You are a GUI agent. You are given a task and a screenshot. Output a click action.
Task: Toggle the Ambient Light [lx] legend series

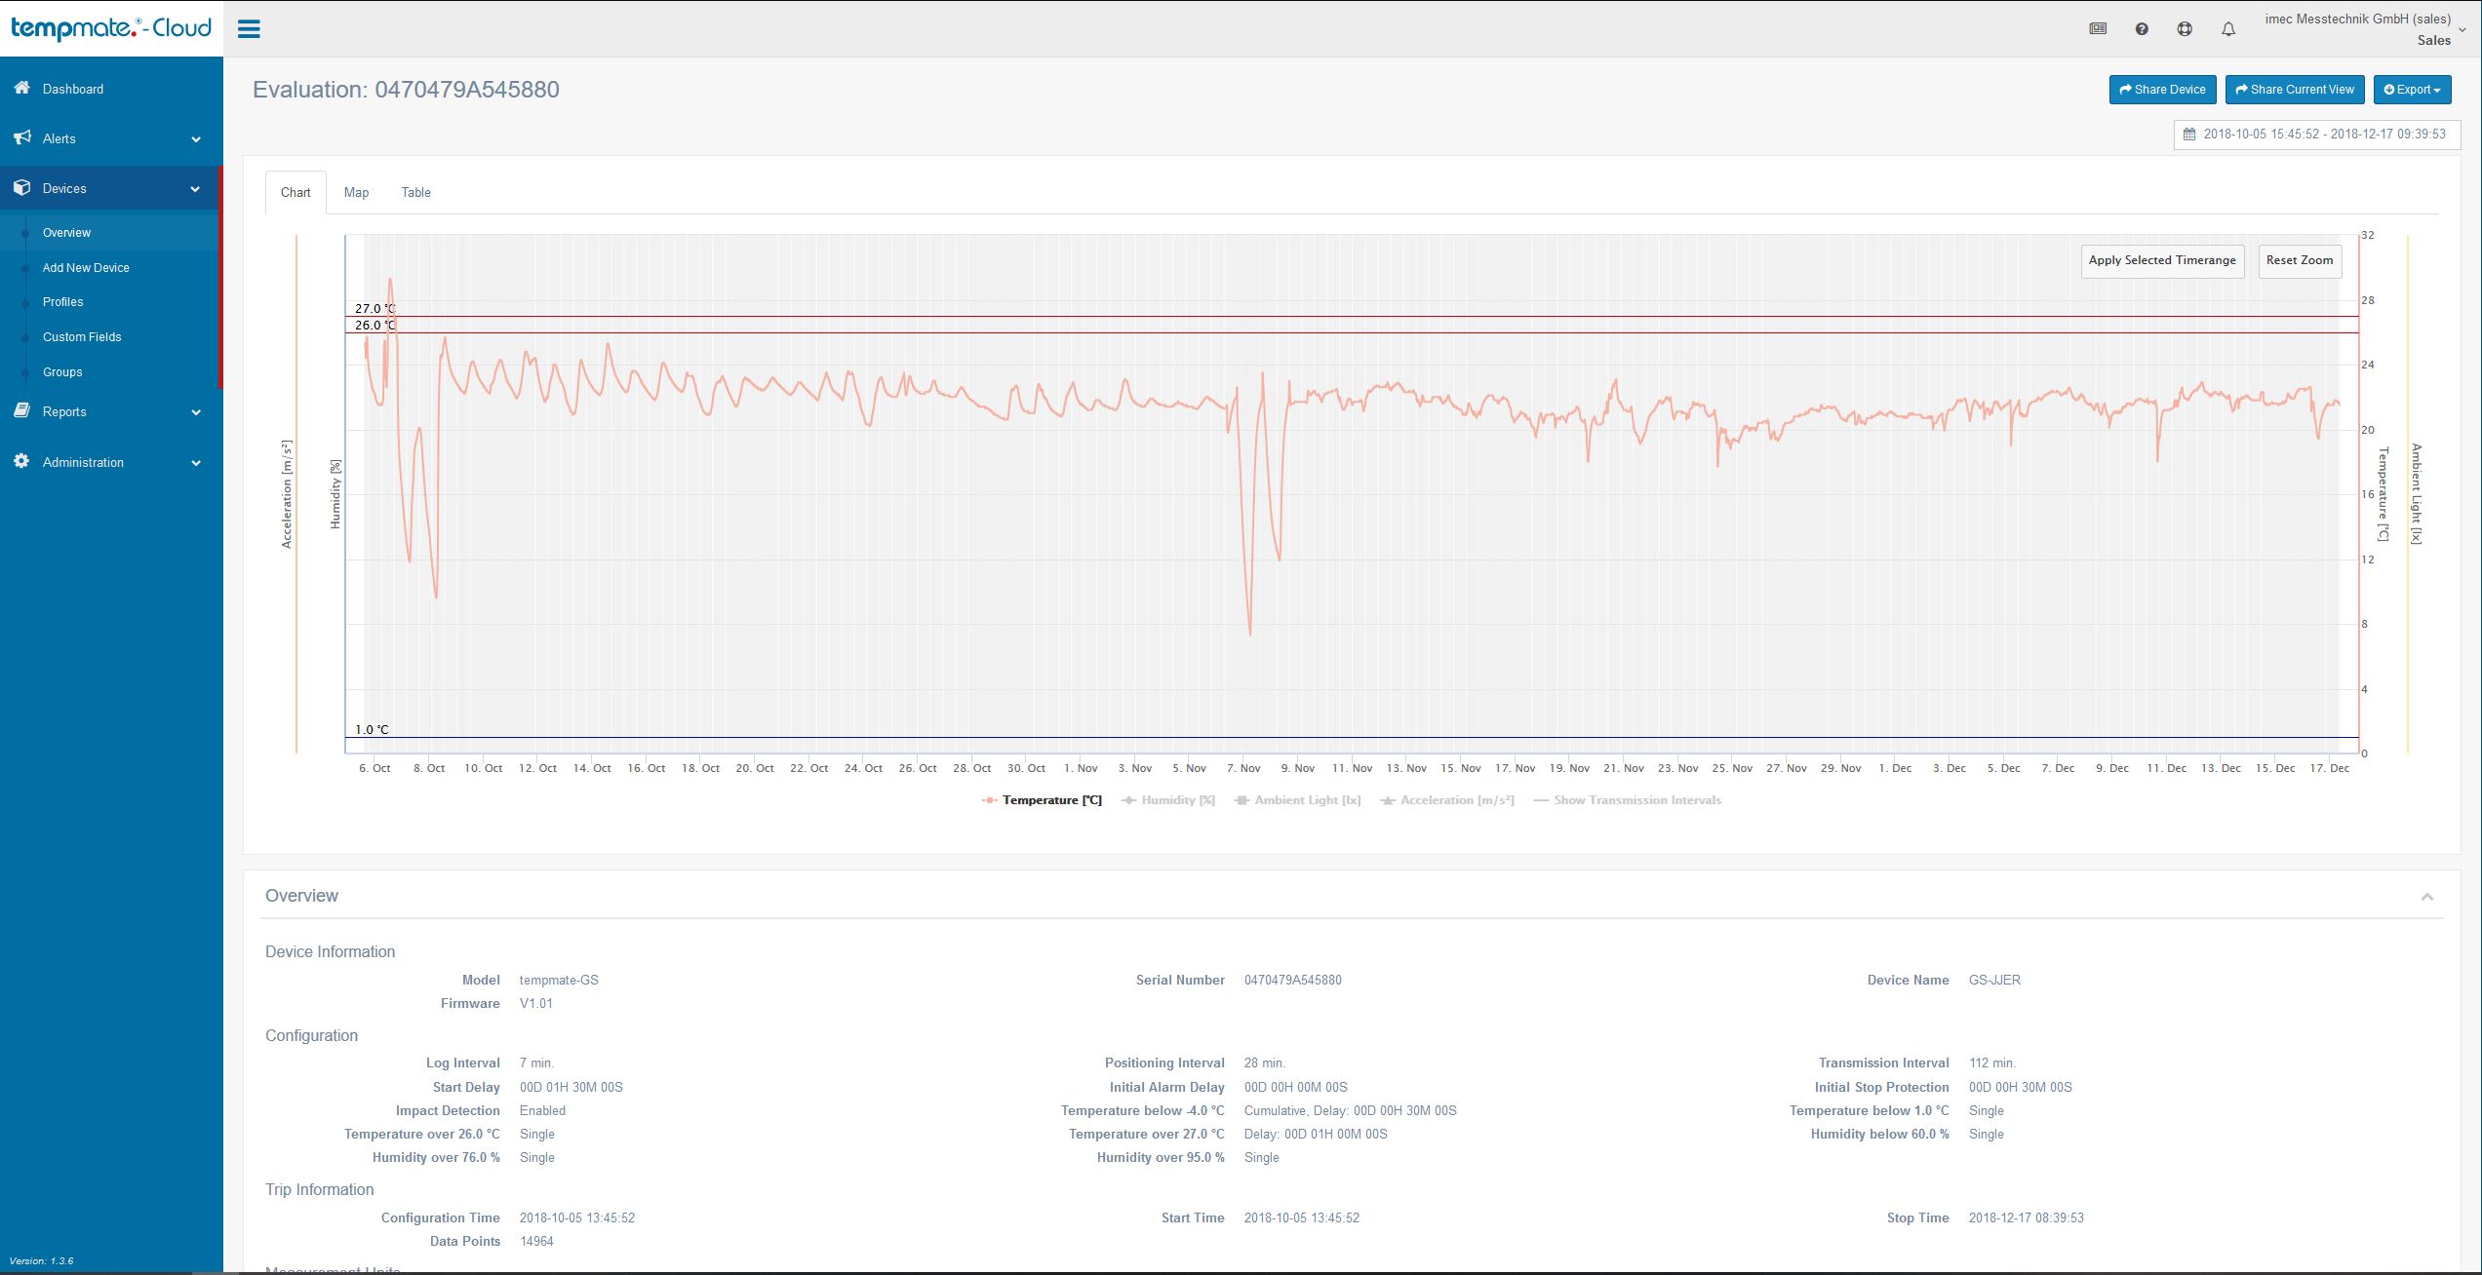(x=1297, y=800)
